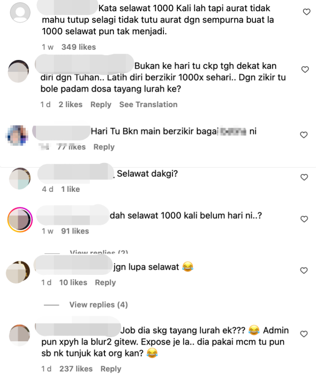
Task: Like the 'Hari Tu Bkn main berzikir' comment
Action: pos(304,135)
